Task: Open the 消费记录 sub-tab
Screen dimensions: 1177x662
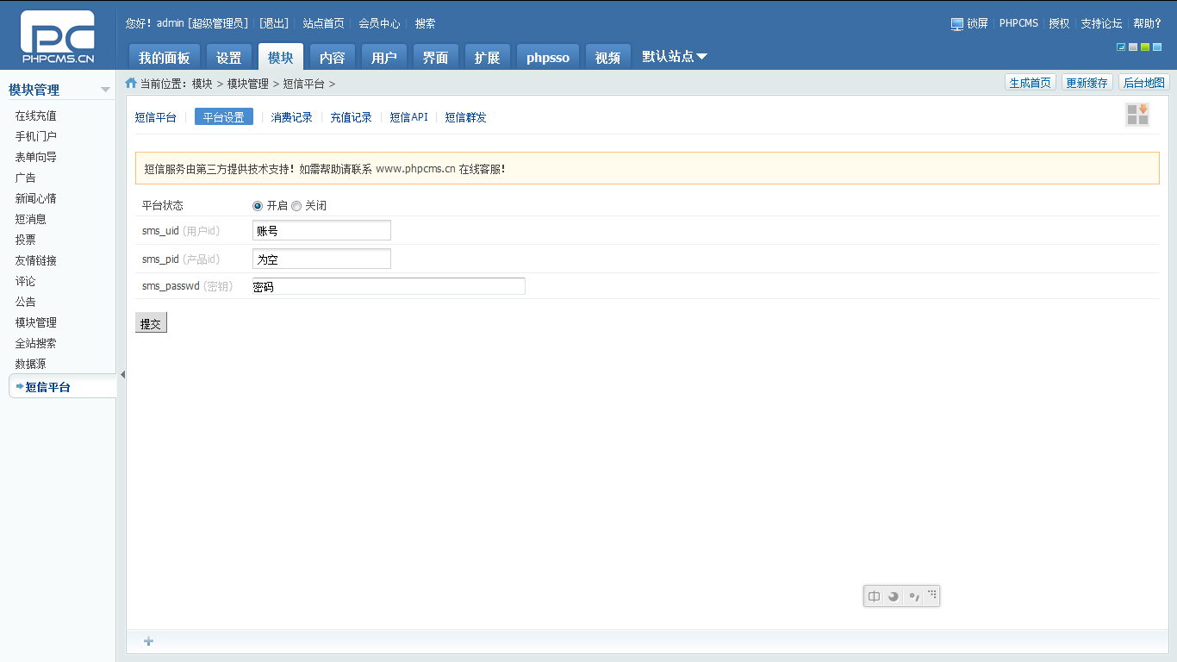Action: click(292, 117)
